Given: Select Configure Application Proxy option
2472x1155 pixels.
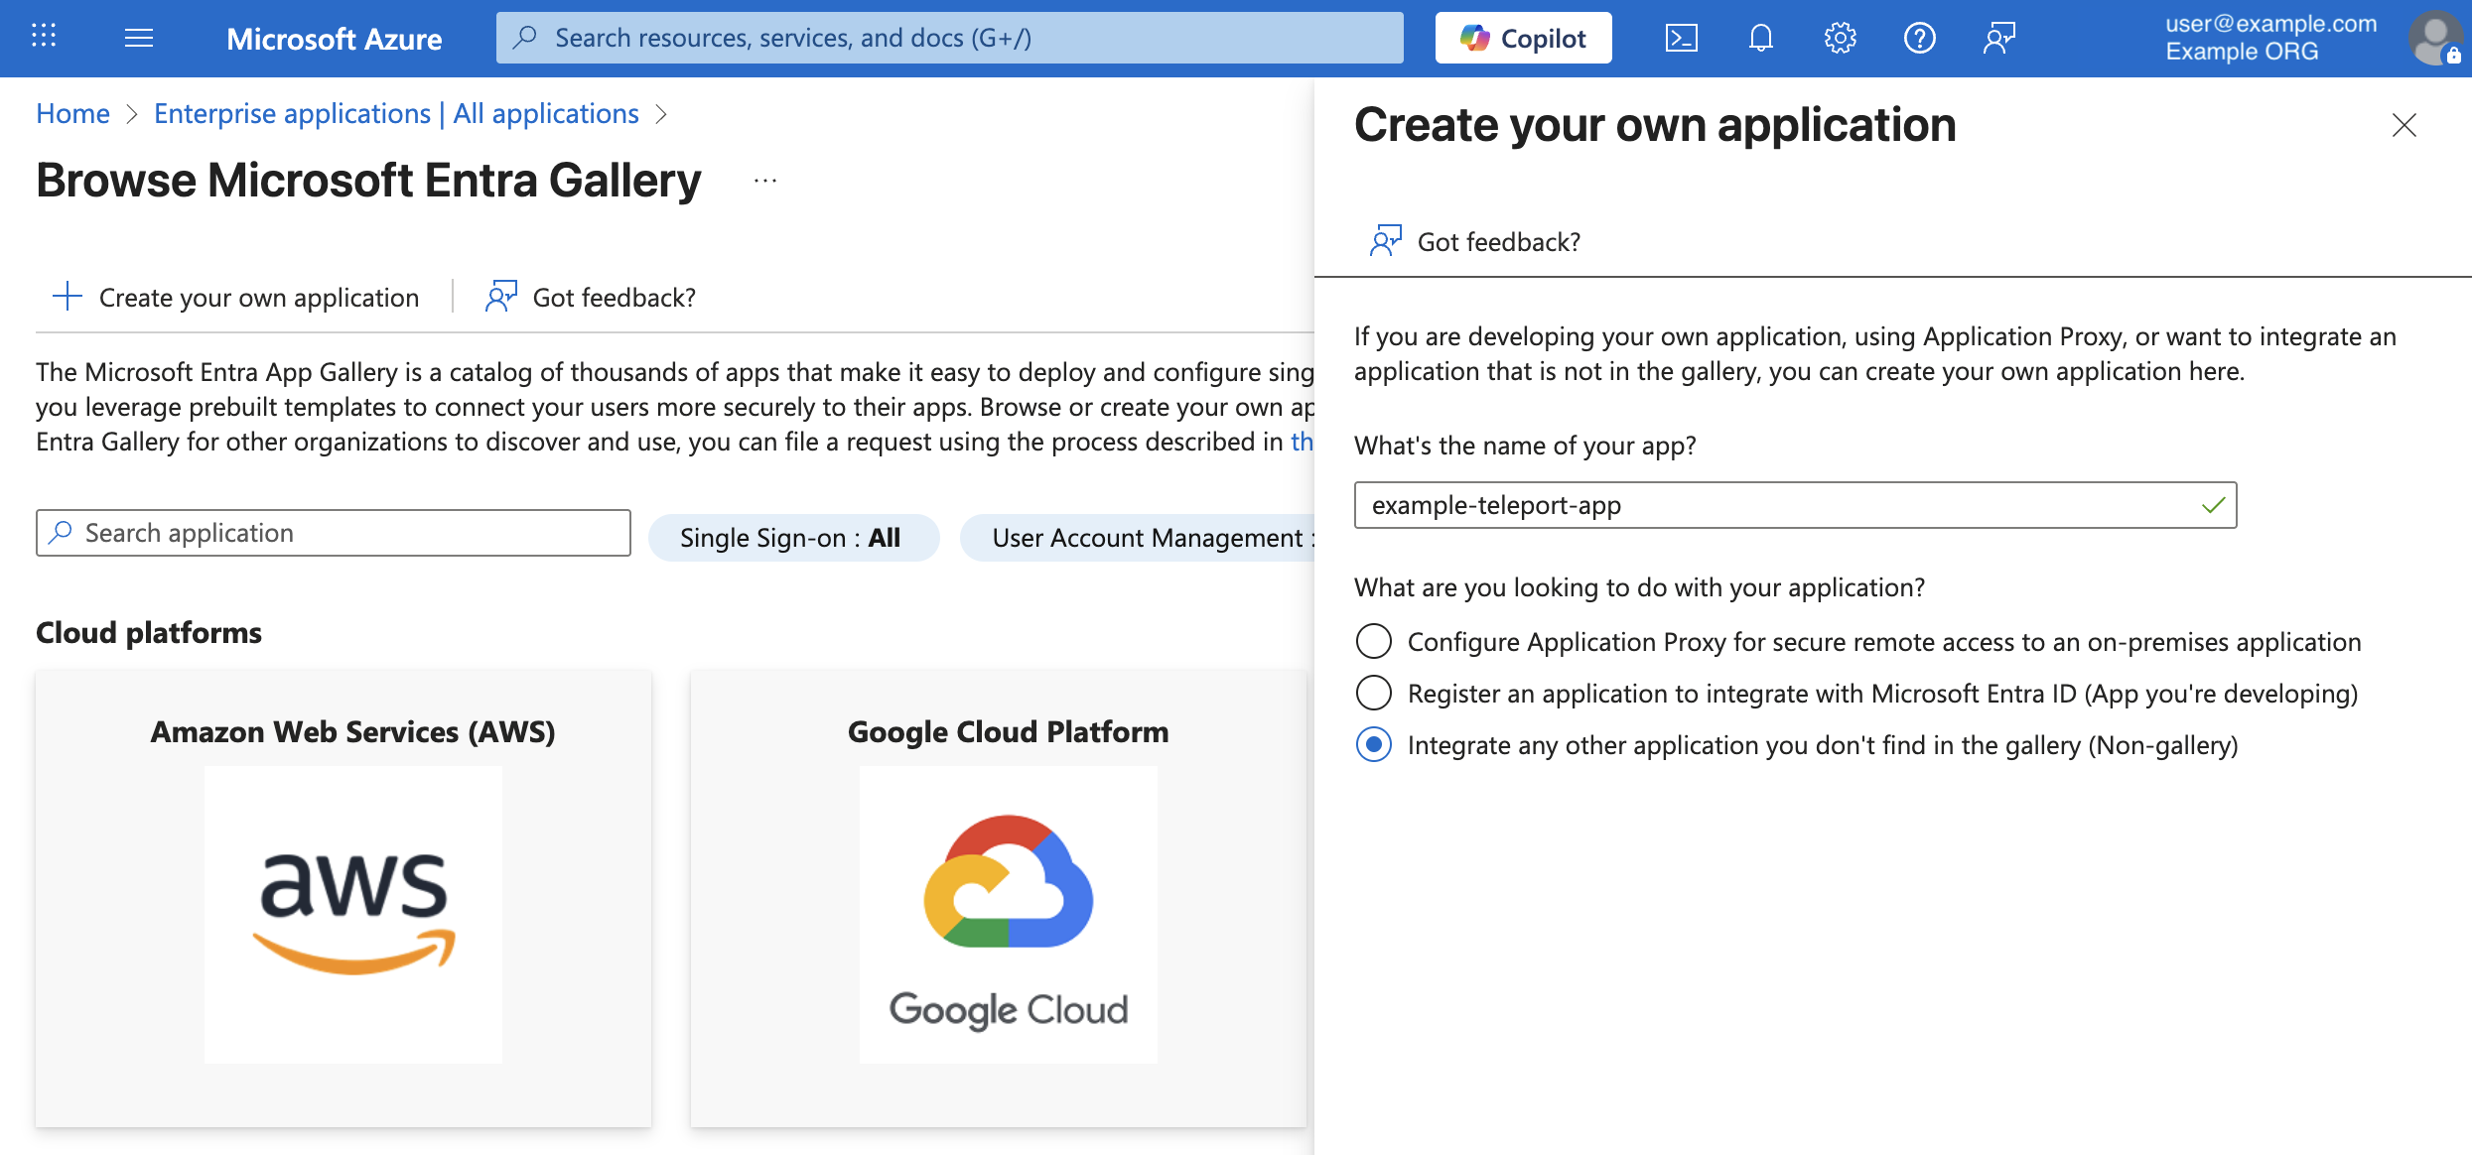Looking at the screenshot, I should (x=1373, y=642).
